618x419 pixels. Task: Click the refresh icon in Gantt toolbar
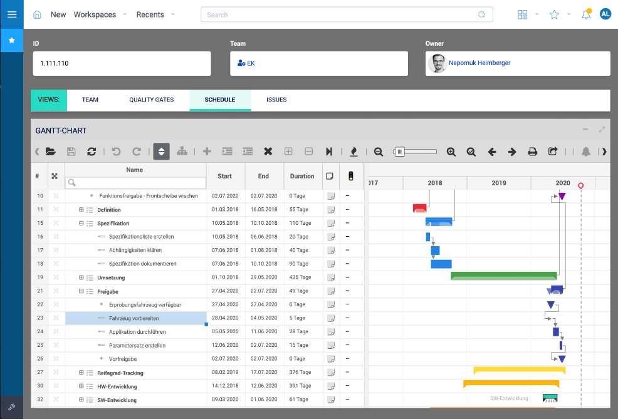pyautogui.click(x=92, y=152)
